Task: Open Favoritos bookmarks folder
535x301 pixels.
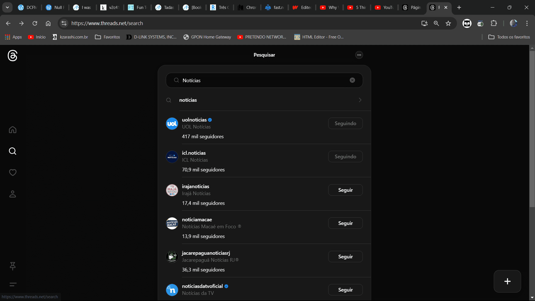Action: tap(108, 37)
